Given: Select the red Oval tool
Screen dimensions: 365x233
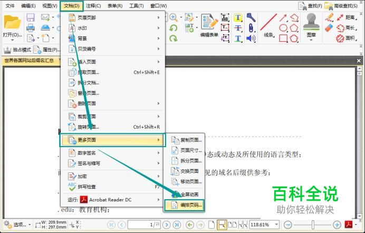Looking at the screenshot, I should [283, 28].
